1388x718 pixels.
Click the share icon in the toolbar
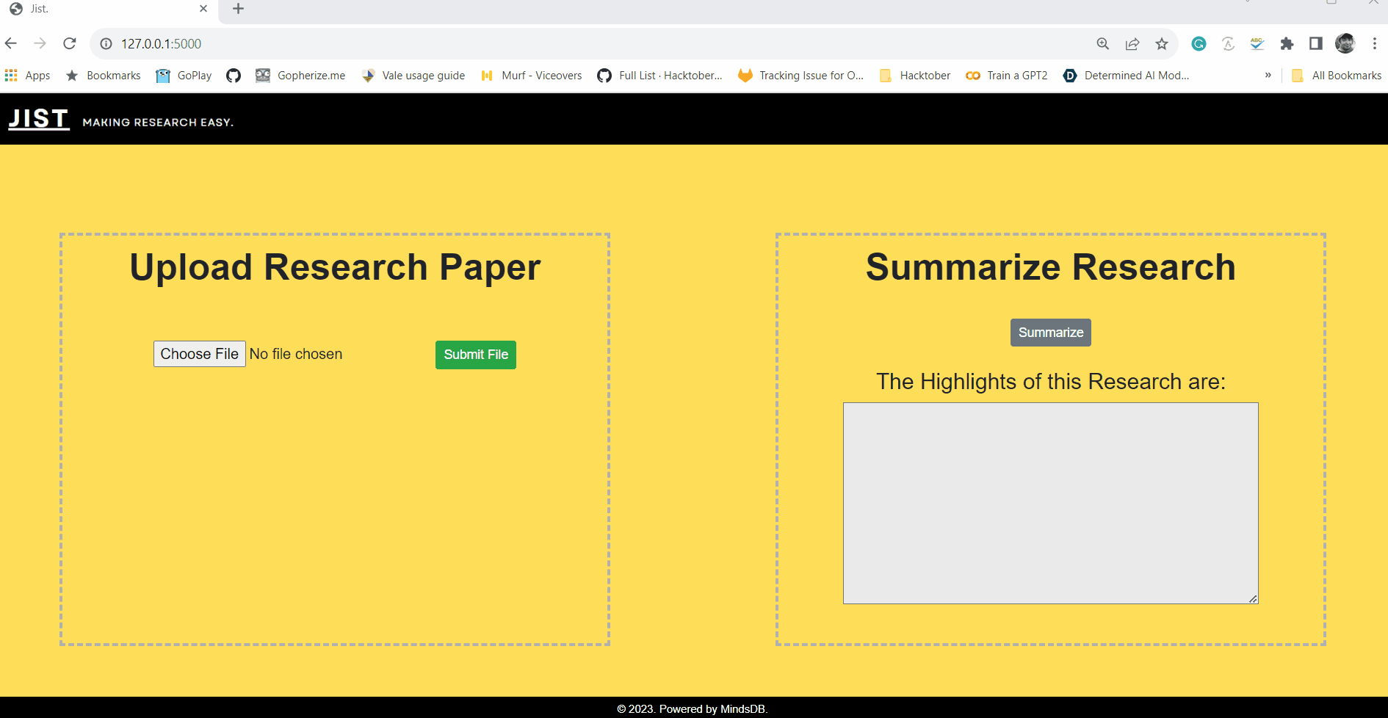[1132, 44]
